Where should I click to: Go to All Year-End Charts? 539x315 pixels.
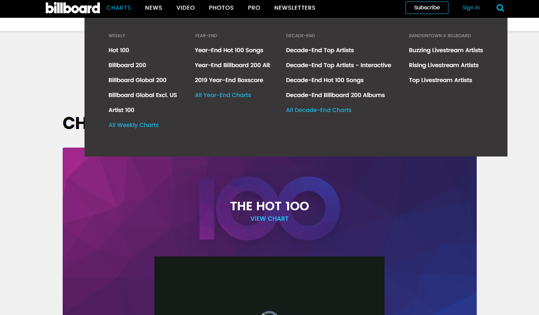pyautogui.click(x=223, y=95)
